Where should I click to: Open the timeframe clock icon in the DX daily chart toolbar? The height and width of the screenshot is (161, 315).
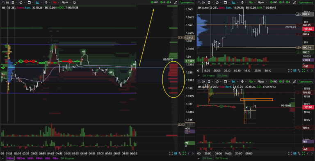[x=217, y=2]
